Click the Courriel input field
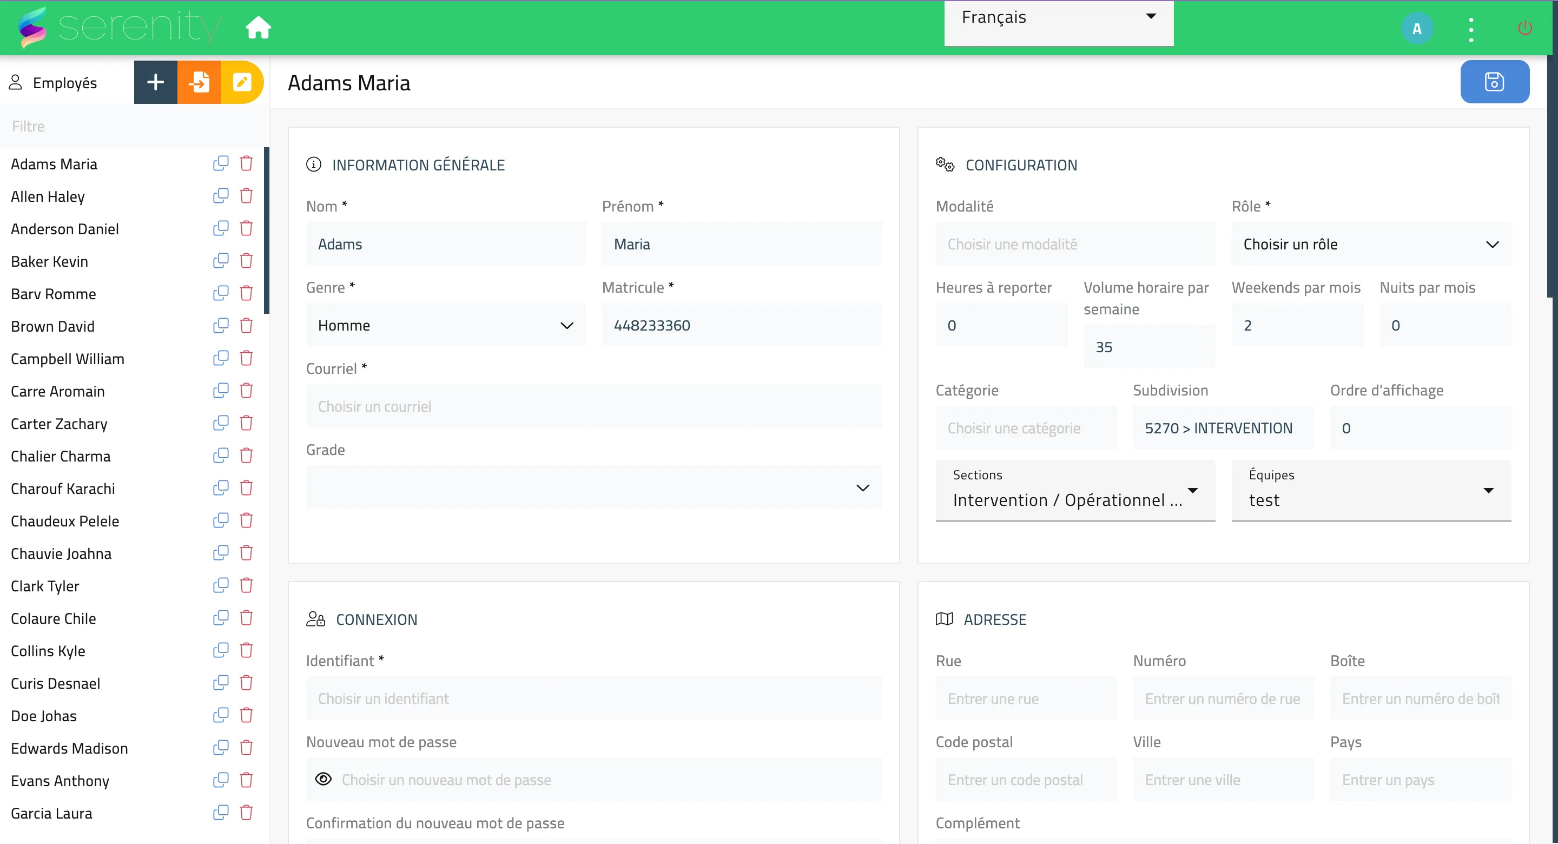This screenshot has height=844, width=1558. pyautogui.click(x=594, y=406)
